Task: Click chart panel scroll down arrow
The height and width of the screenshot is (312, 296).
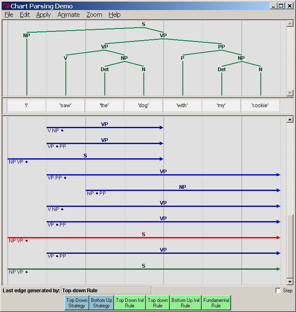Action: point(290,281)
